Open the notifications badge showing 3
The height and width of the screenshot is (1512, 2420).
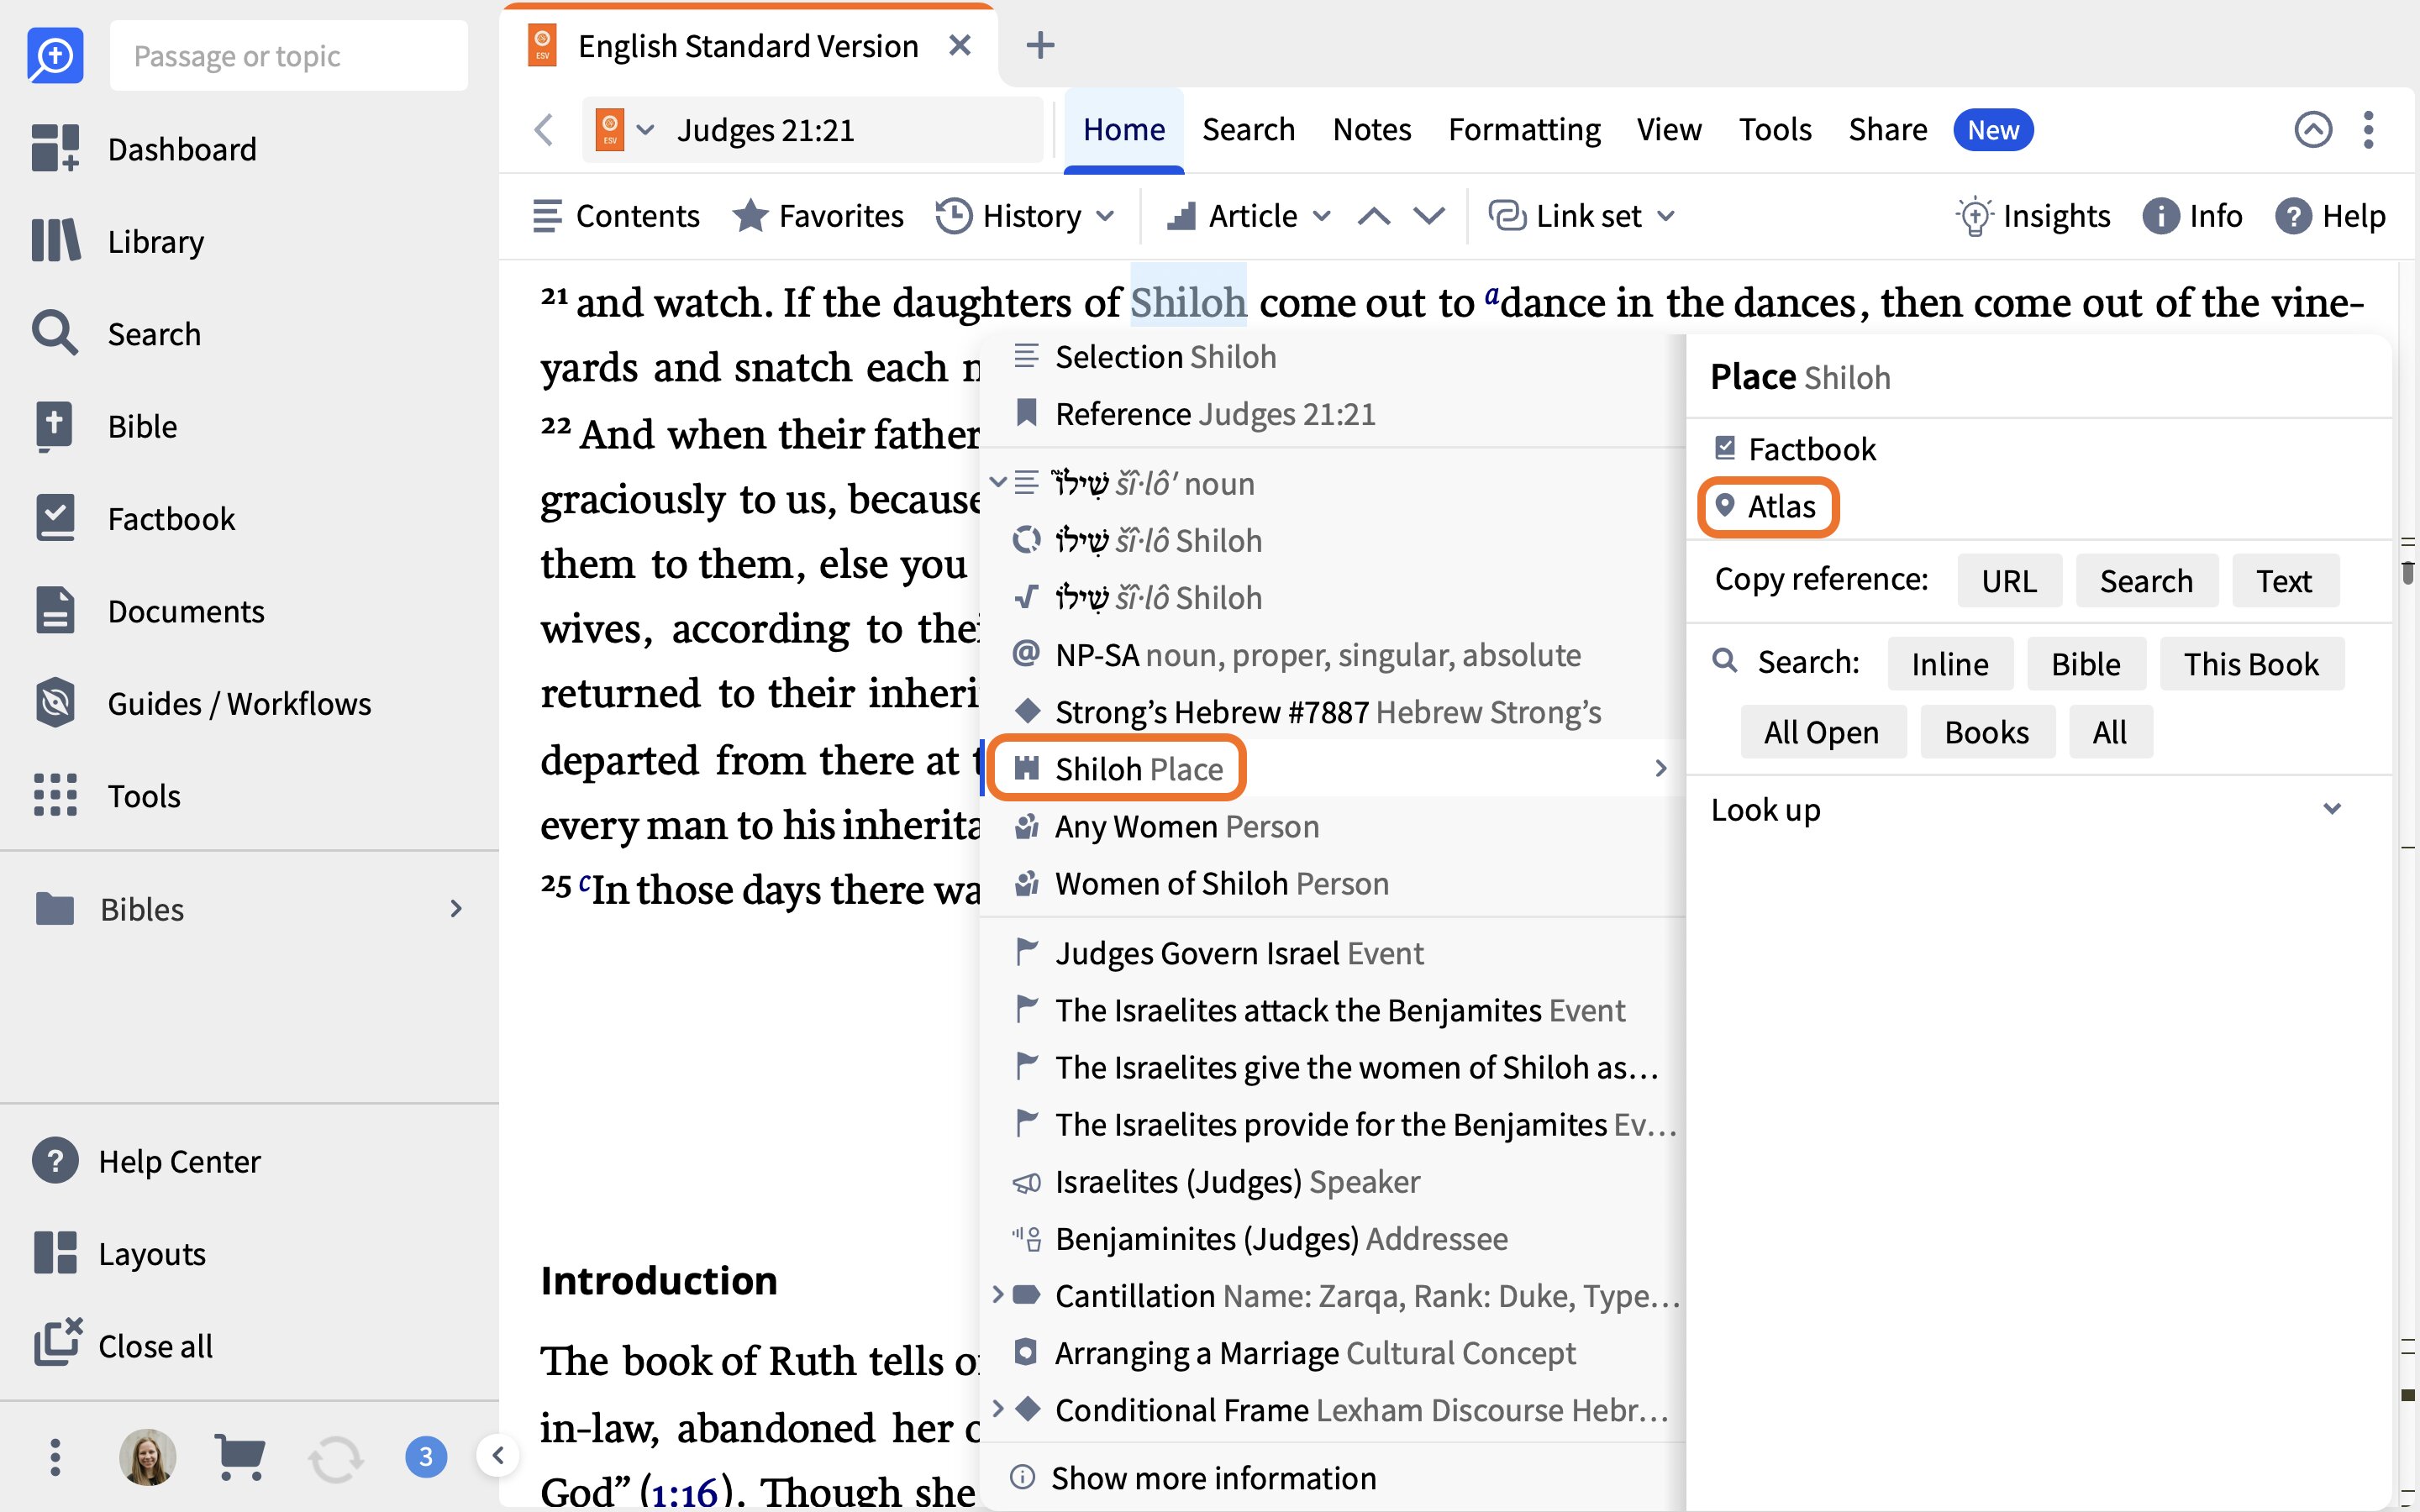click(x=426, y=1456)
